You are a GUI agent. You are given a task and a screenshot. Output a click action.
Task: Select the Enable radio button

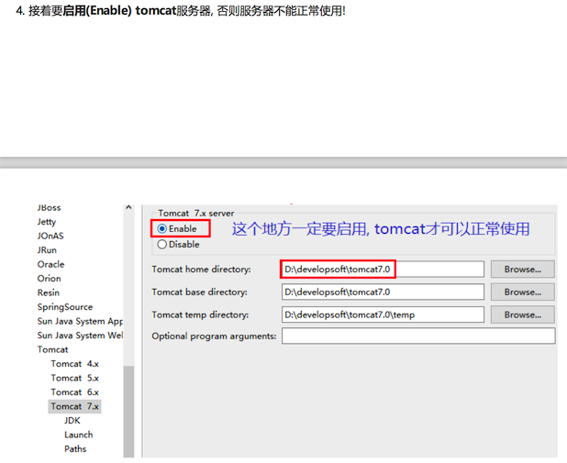point(162,229)
